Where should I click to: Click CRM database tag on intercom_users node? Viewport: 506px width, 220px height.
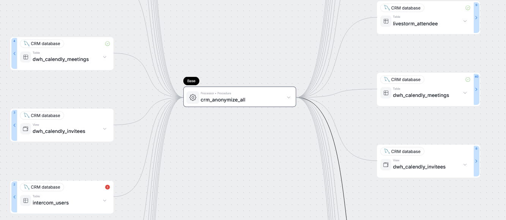(42, 187)
